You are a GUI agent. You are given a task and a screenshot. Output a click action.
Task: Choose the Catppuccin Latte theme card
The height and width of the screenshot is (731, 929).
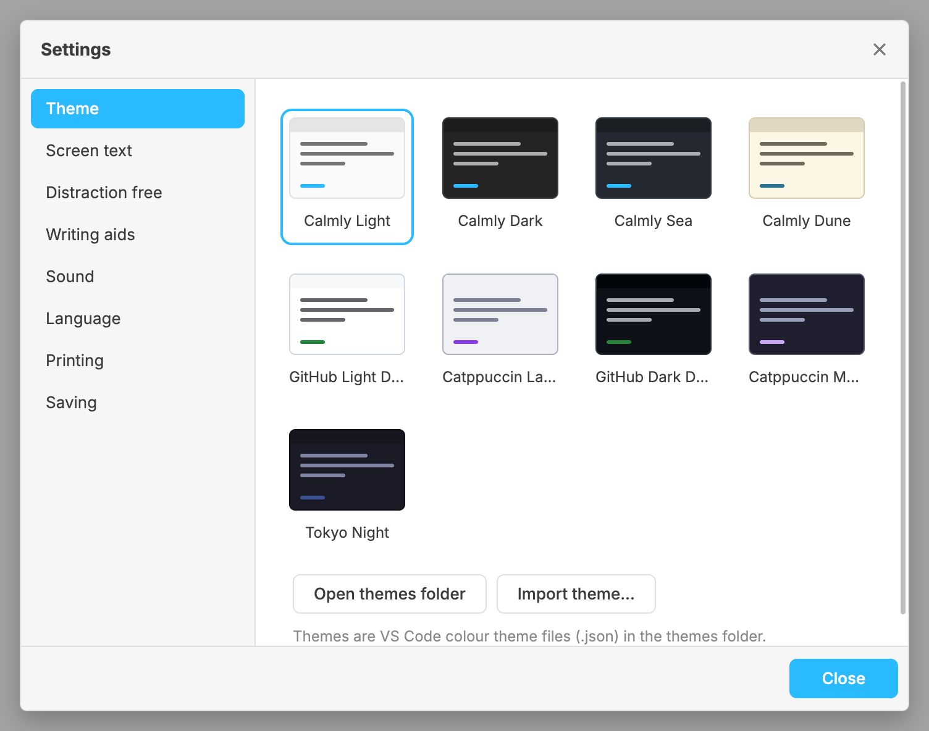point(500,333)
